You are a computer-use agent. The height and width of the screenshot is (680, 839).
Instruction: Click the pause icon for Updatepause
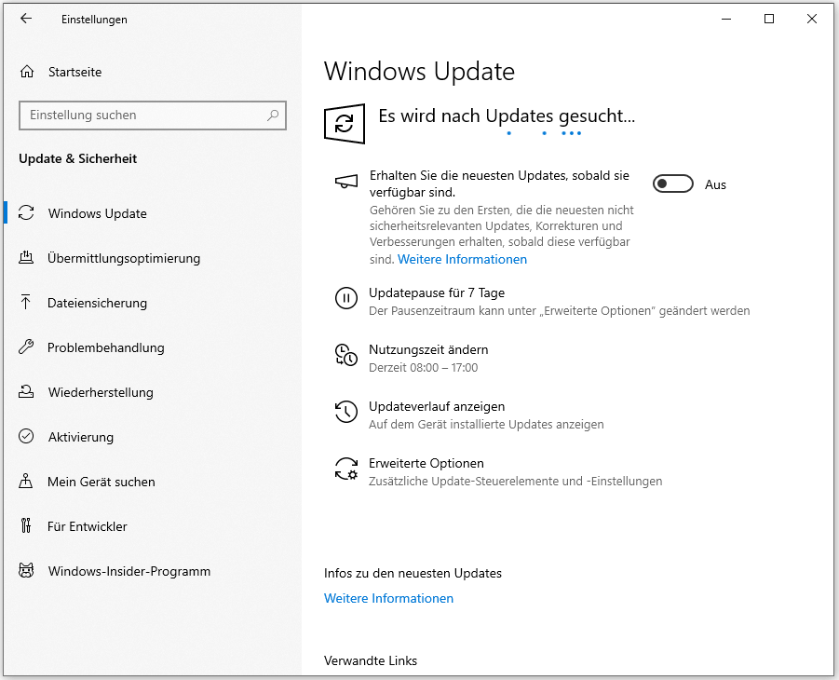coord(346,298)
